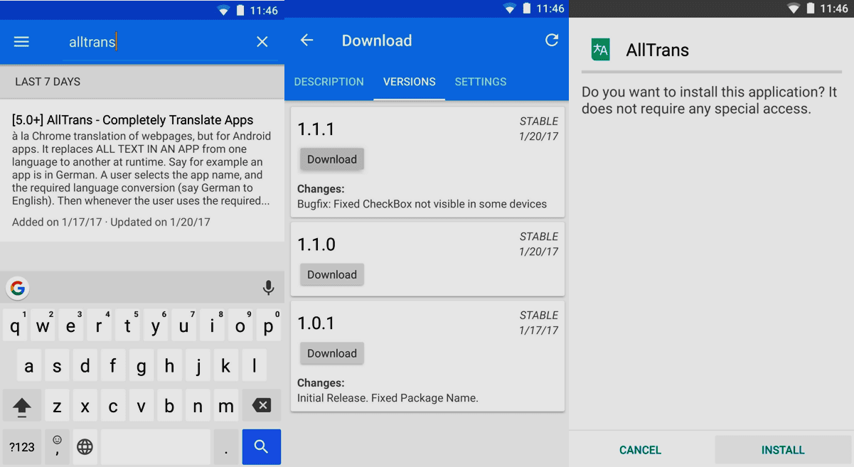Tap the version 1.1.1 changes text

pyautogui.click(x=422, y=204)
